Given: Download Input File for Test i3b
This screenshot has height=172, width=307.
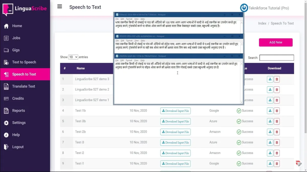Looking at the screenshot, I should [x=176, y=121].
